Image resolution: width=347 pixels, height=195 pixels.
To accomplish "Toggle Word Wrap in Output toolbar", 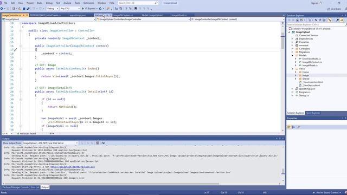I will pos(103,143).
